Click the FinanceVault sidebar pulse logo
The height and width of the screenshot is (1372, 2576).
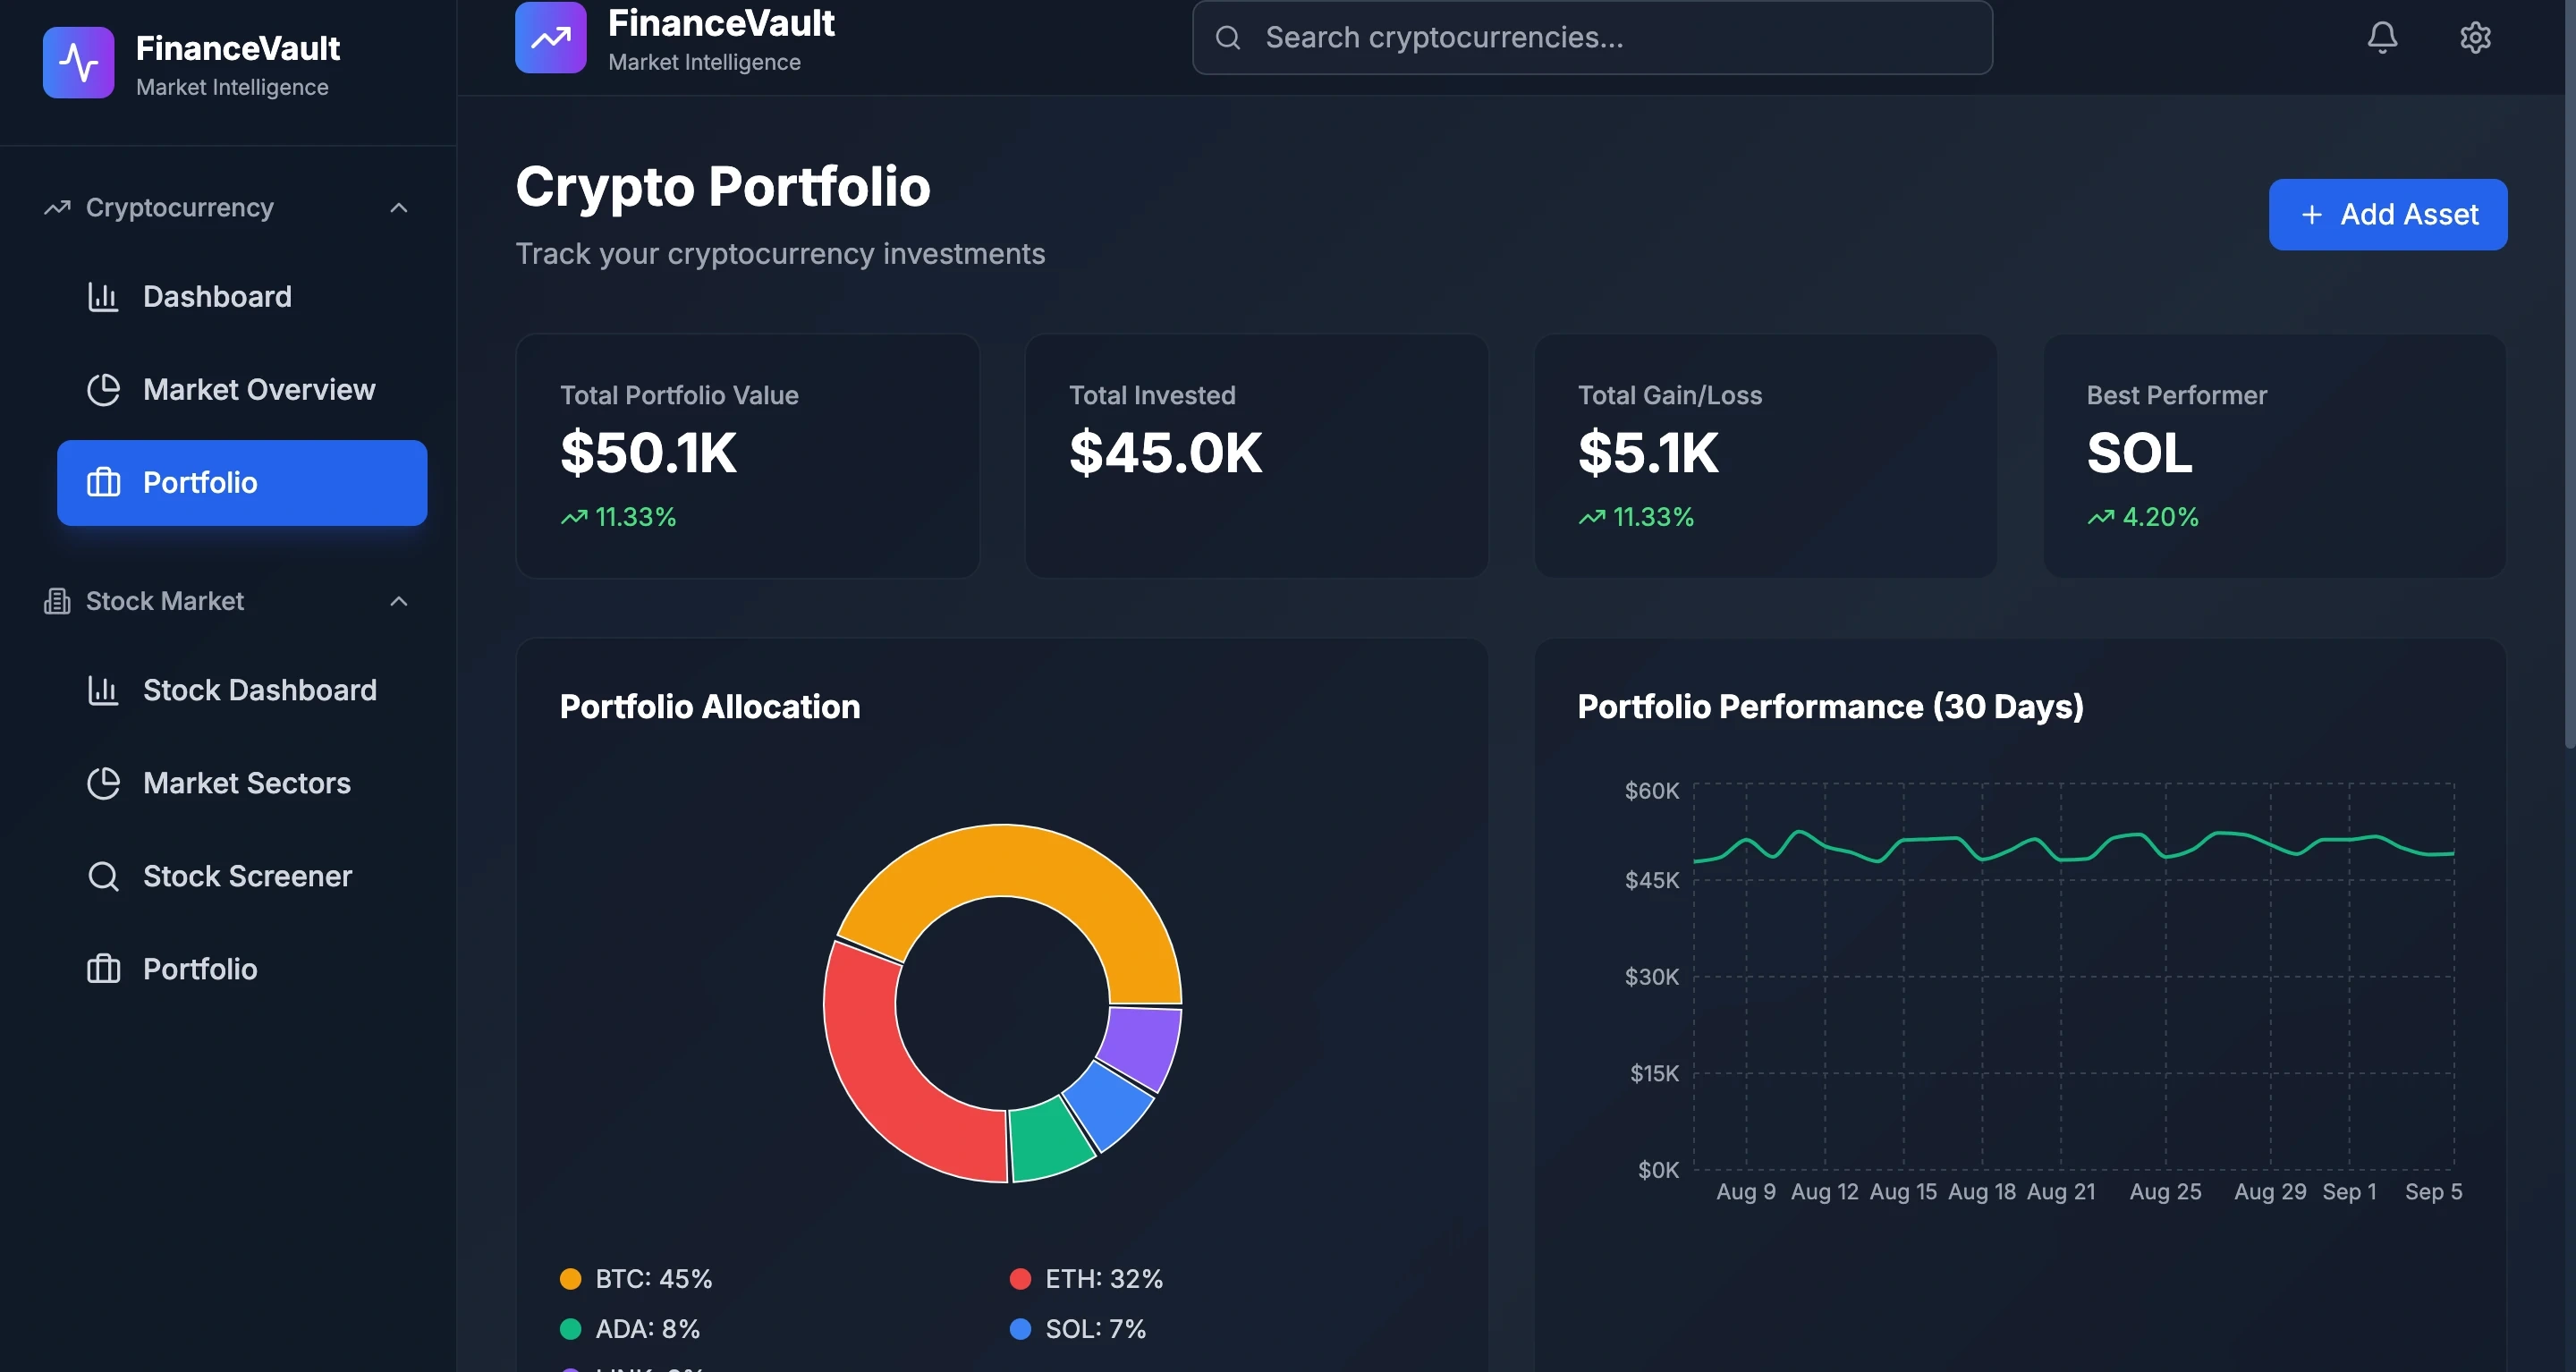(78, 63)
